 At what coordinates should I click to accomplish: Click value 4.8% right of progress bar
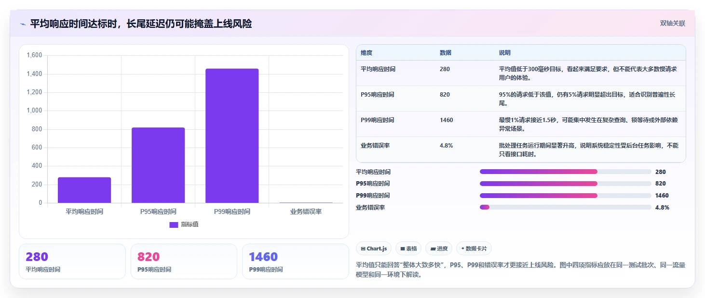[662, 207]
